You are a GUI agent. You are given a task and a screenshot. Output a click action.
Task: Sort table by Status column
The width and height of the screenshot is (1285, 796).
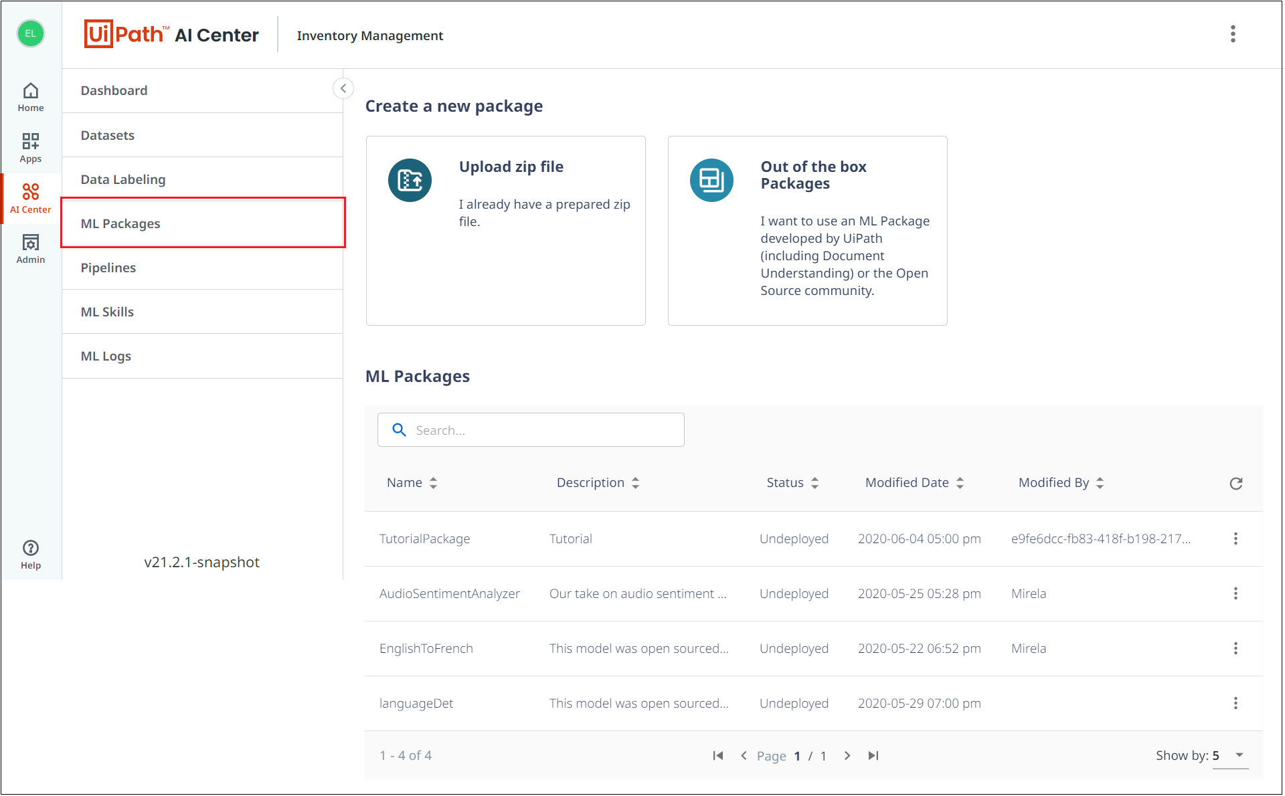(792, 483)
